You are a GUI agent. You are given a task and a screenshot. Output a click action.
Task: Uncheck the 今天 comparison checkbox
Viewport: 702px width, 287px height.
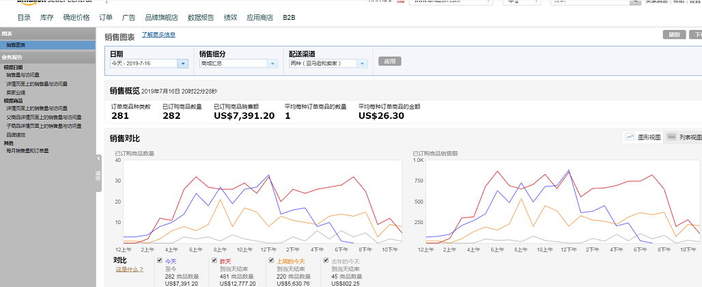point(160,260)
